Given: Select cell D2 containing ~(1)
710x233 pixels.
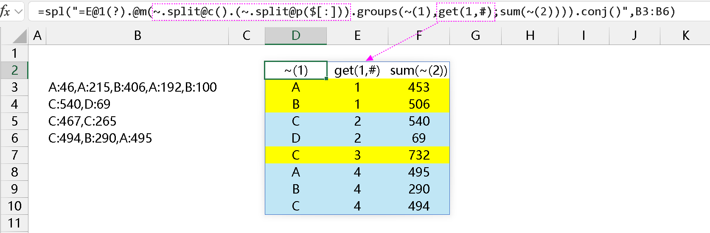Looking at the screenshot, I should point(296,70).
